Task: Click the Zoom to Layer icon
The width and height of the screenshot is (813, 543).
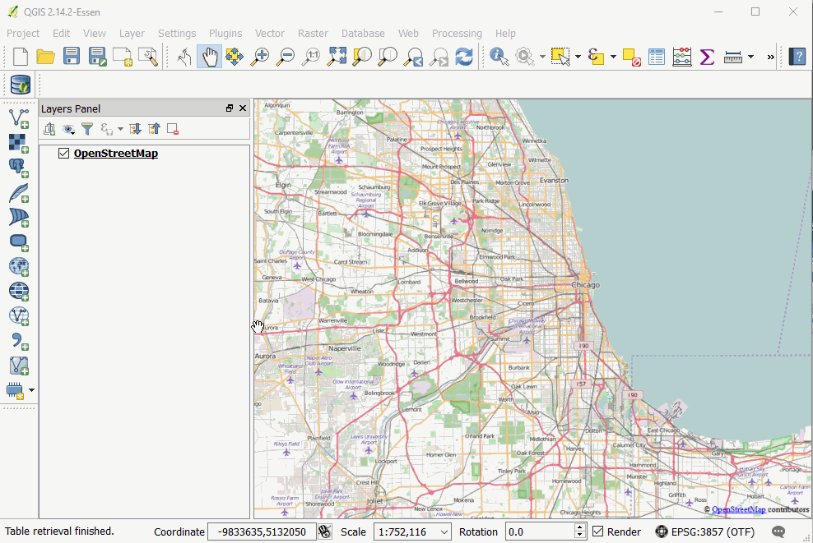Action: pos(388,56)
